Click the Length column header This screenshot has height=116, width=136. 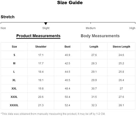click(94, 47)
